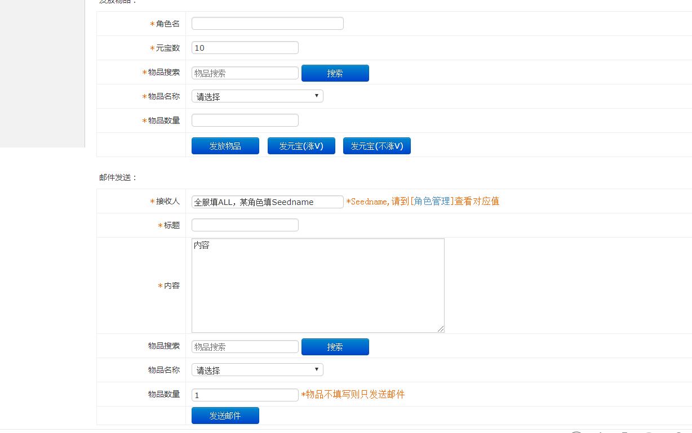Image resolution: width=692 pixels, height=433 pixels.
Task: Click inside the 内容 mail body textarea
Action: (317, 285)
